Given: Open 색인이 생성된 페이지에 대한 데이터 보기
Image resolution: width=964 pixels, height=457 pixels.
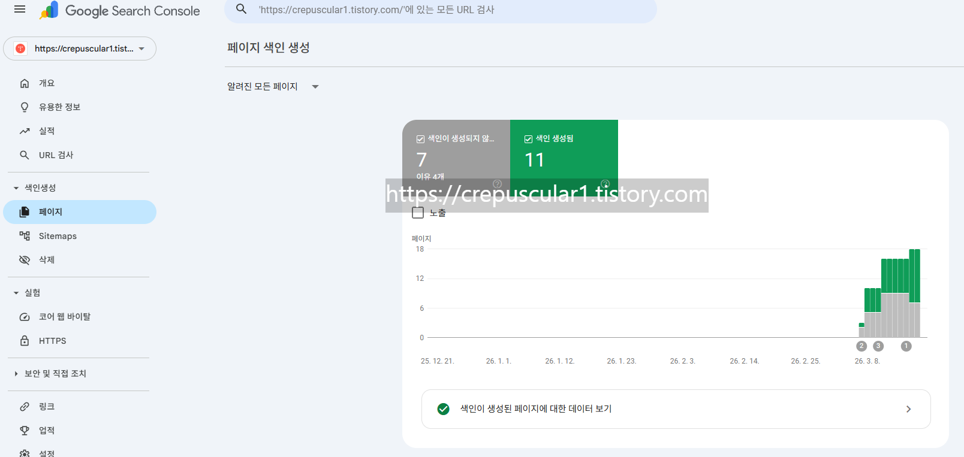Looking at the screenshot, I should coord(676,409).
